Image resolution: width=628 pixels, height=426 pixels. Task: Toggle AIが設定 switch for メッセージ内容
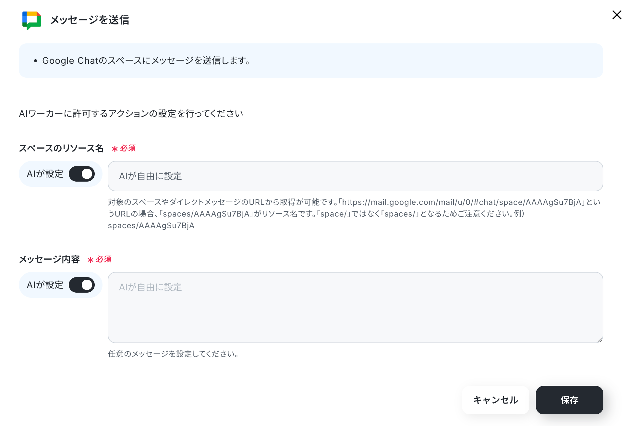(82, 285)
